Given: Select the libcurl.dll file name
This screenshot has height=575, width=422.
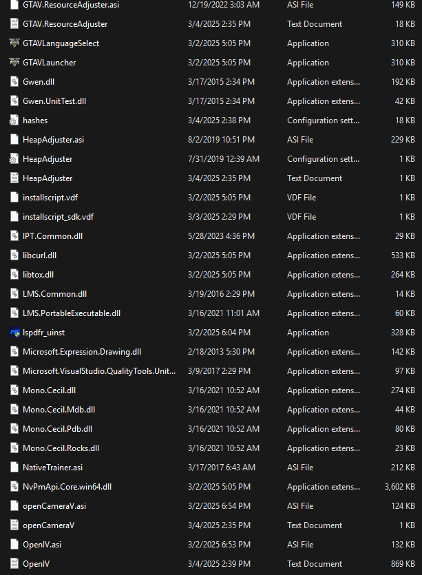Looking at the screenshot, I should click(40, 255).
